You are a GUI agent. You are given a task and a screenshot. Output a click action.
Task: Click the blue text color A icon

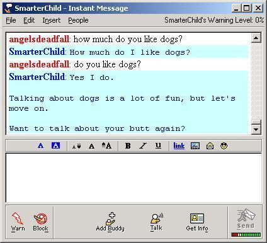coord(41,145)
